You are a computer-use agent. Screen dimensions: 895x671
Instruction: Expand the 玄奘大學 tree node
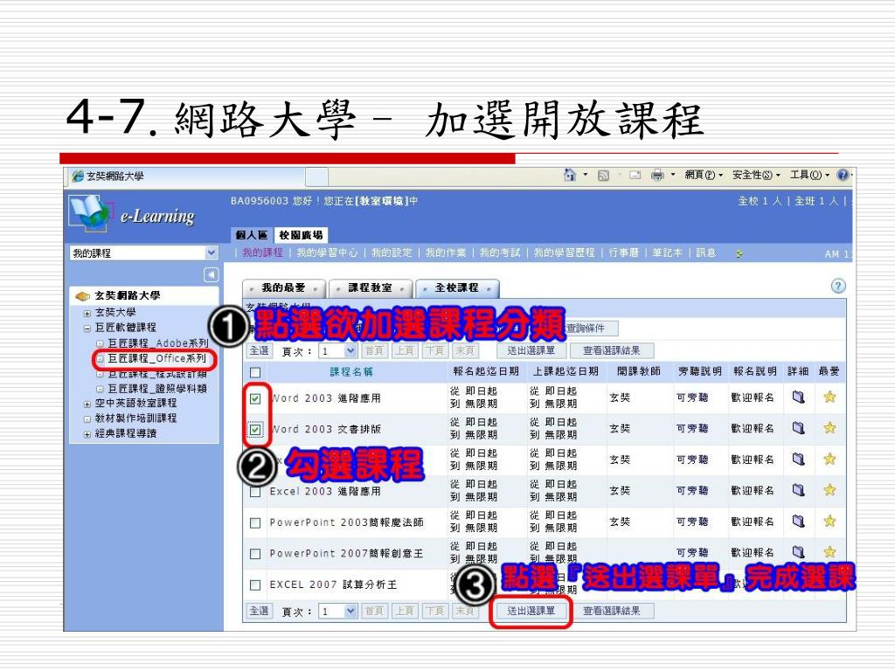click(x=87, y=314)
